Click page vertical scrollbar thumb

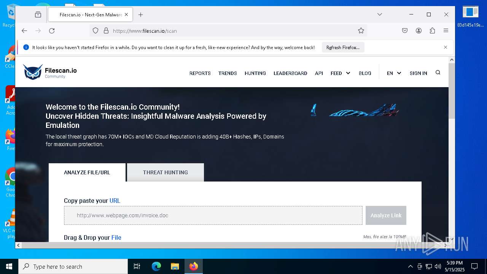pyautogui.click(x=452, y=91)
